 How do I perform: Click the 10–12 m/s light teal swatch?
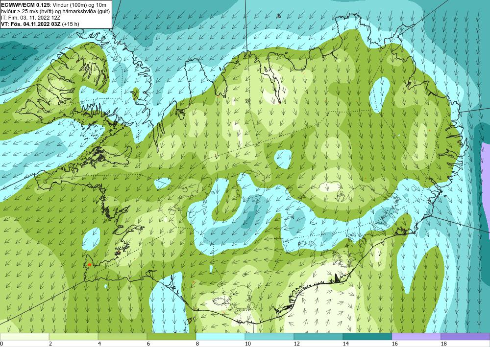click(269, 337)
